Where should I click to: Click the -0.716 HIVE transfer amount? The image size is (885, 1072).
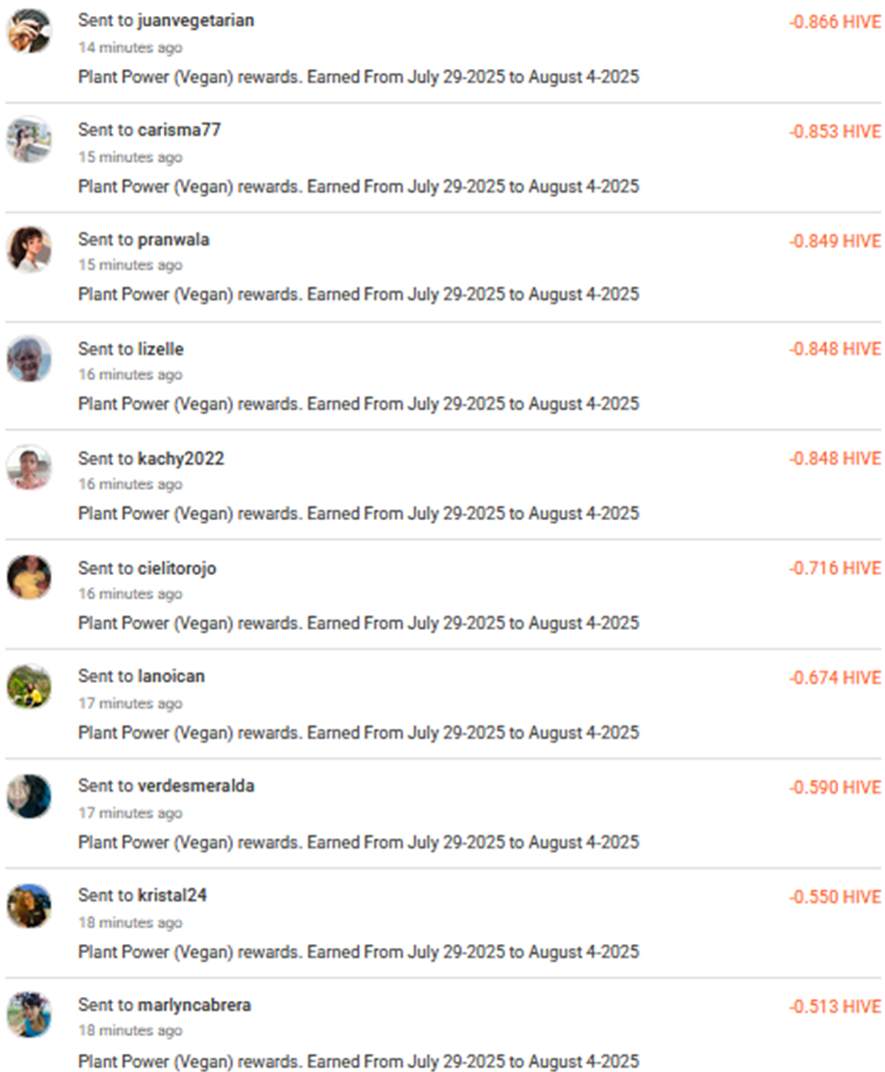point(835,568)
